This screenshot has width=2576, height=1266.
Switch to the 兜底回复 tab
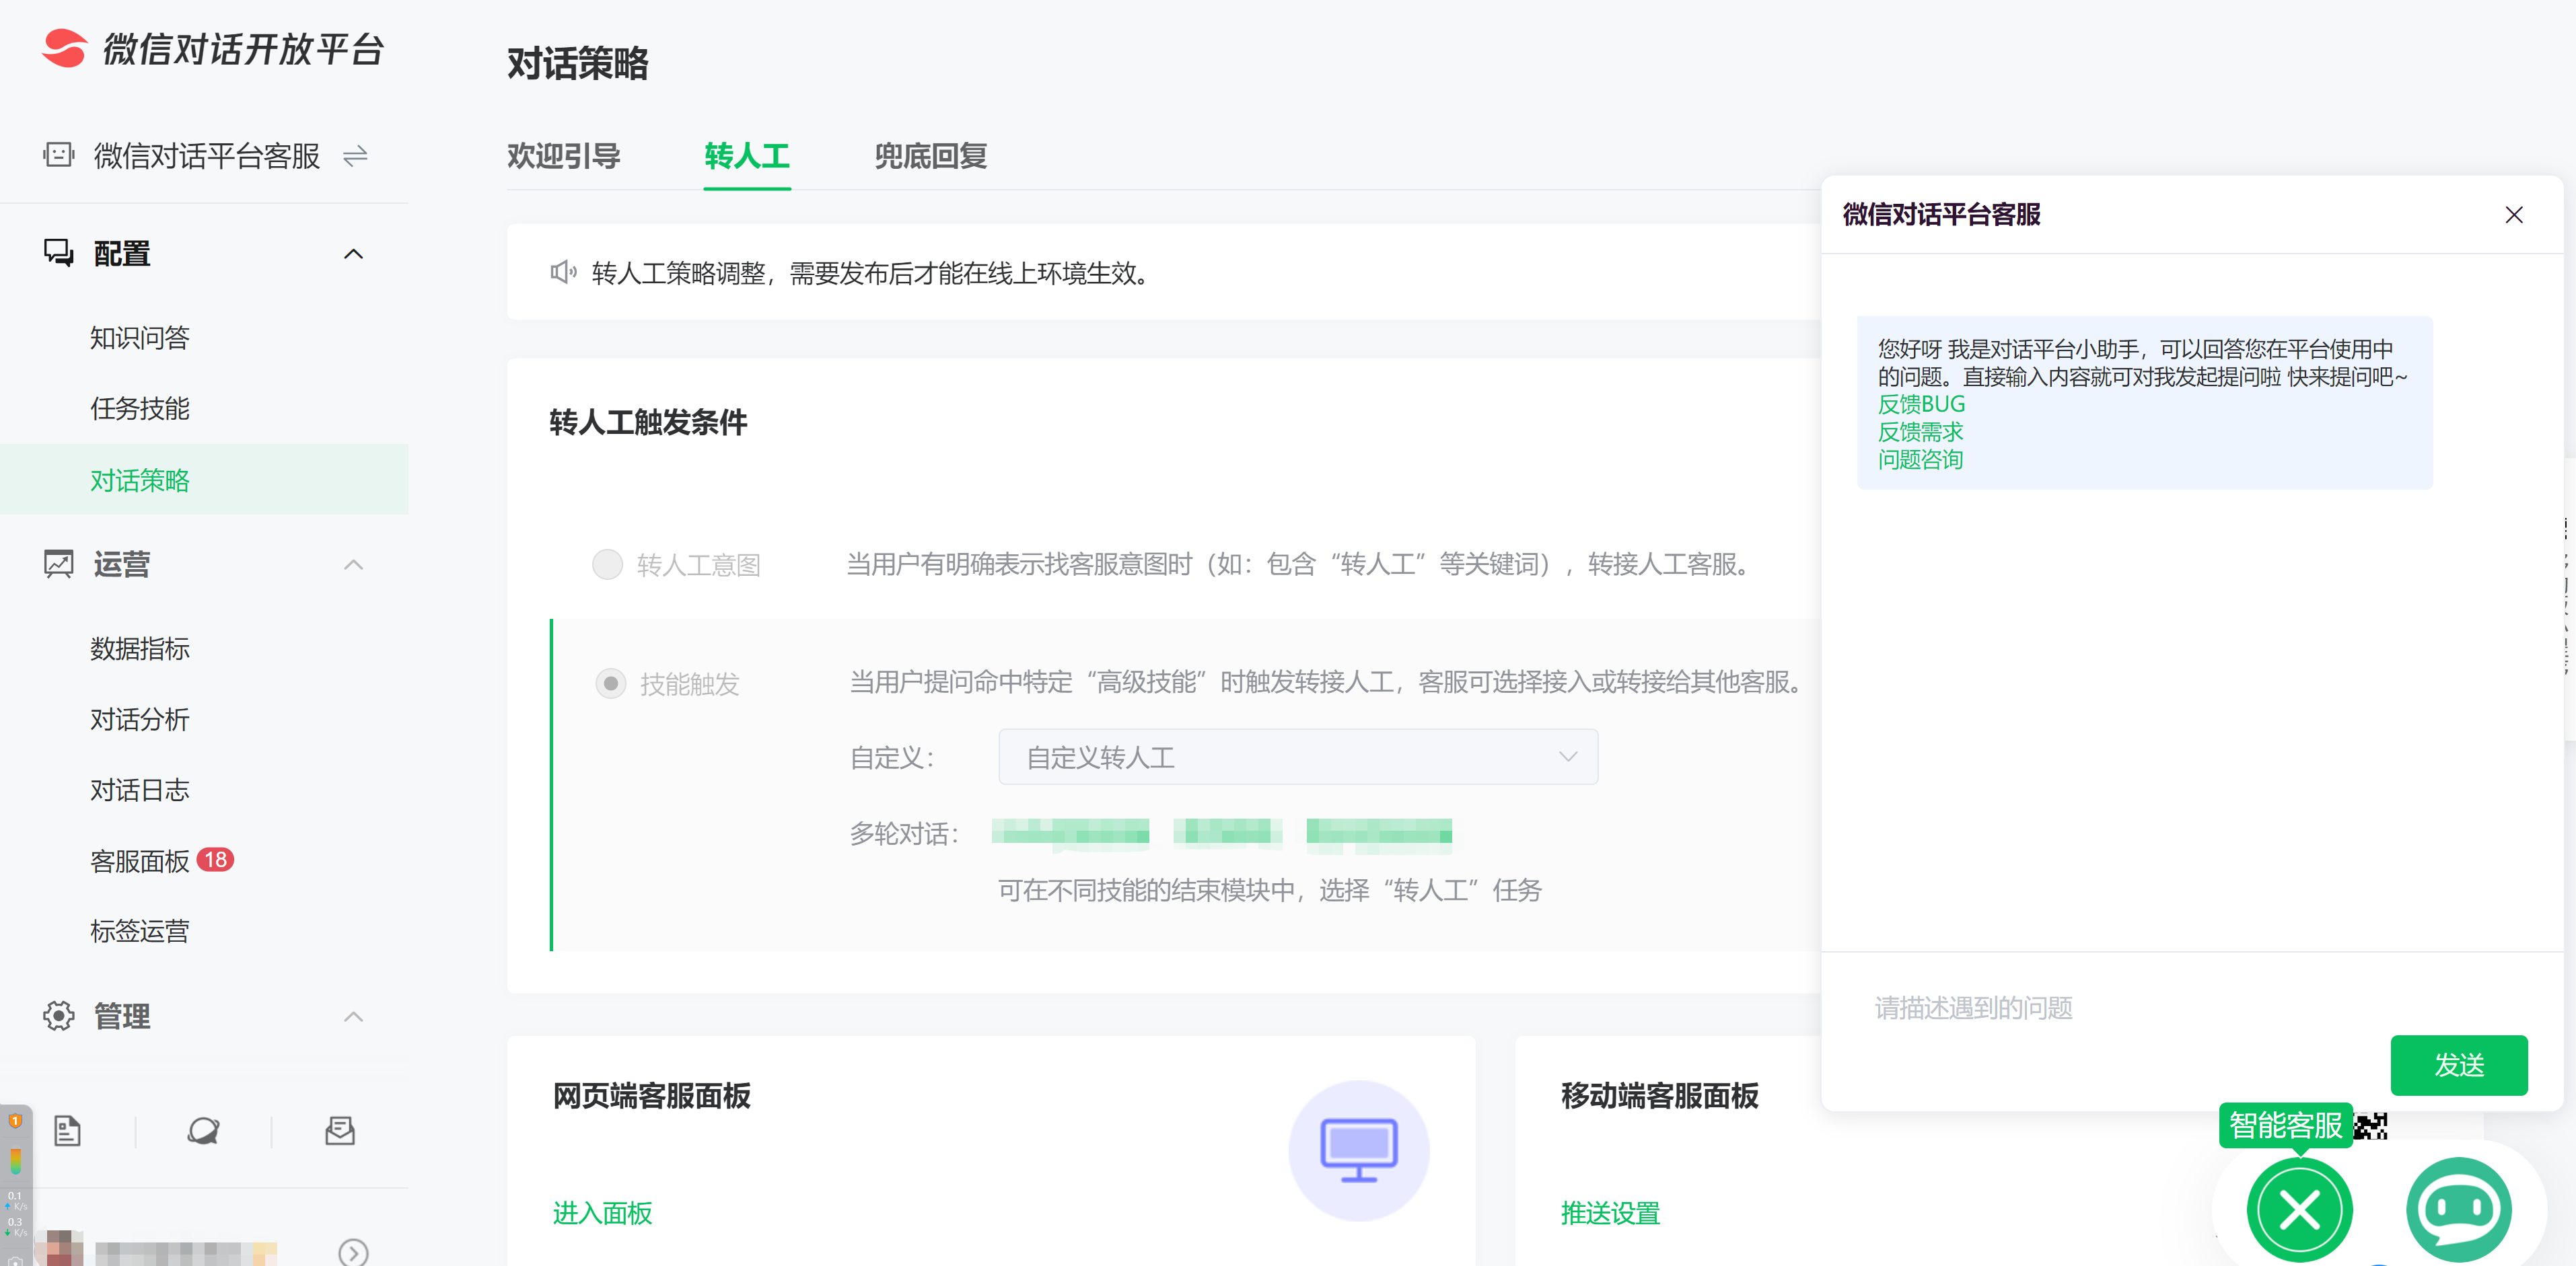(x=930, y=156)
